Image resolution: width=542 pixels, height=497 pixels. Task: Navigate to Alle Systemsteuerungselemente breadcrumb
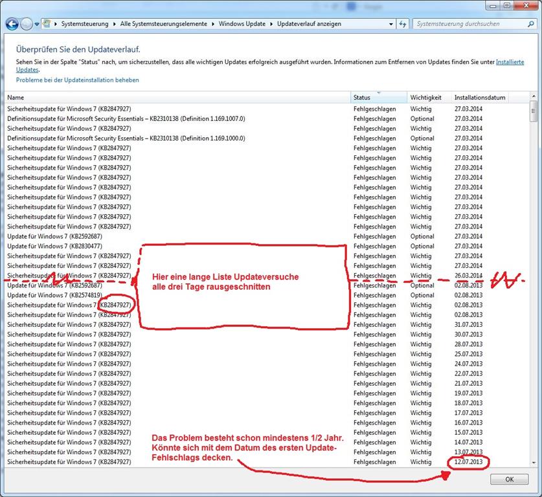163,24
